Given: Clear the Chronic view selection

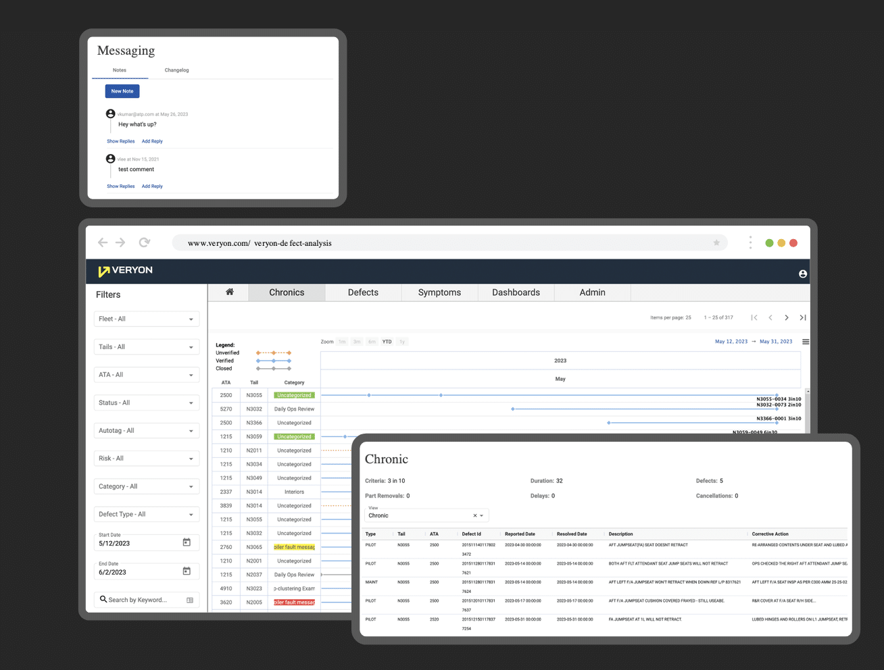Looking at the screenshot, I should coord(475,515).
